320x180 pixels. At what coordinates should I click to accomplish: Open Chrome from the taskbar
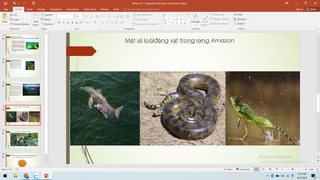26,176
